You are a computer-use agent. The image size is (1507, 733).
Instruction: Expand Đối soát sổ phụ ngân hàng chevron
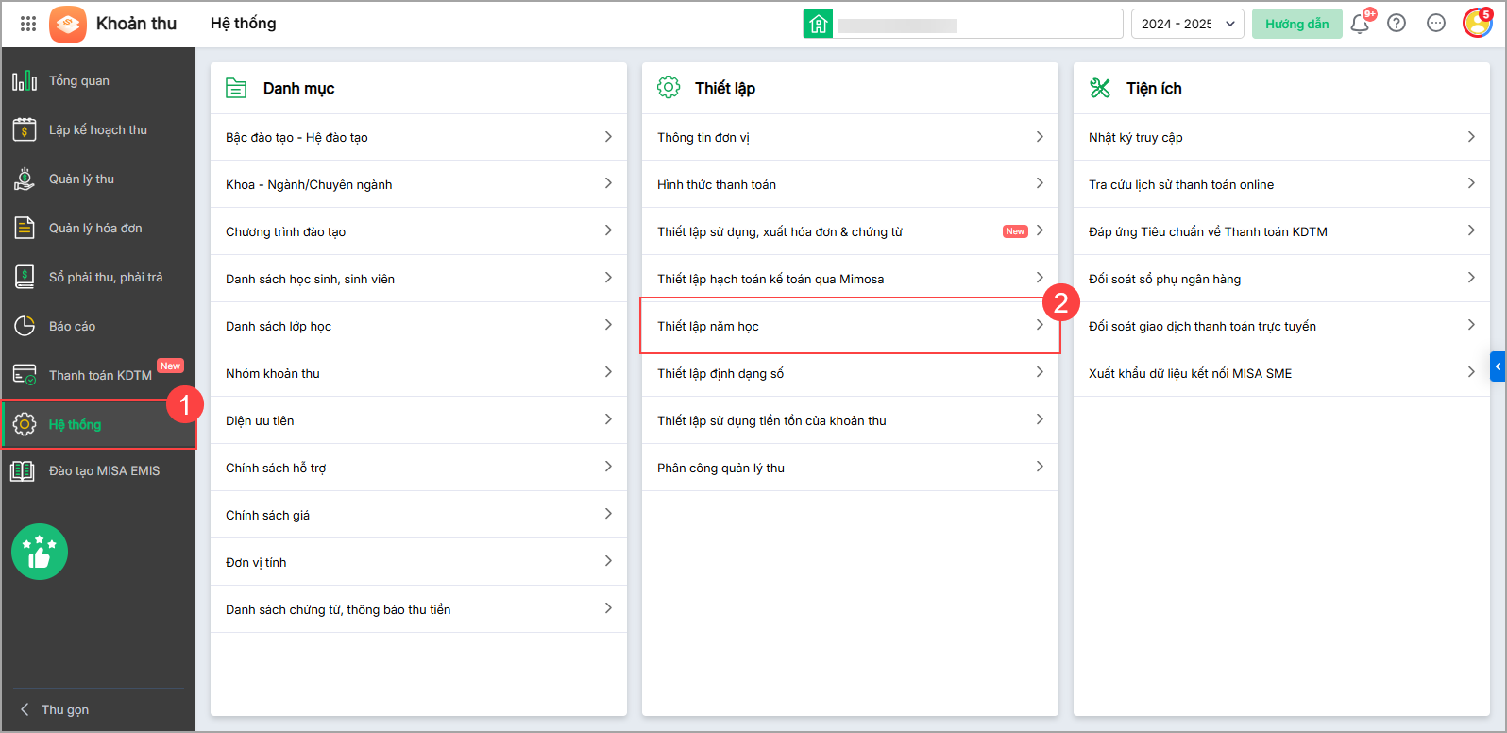(1471, 278)
